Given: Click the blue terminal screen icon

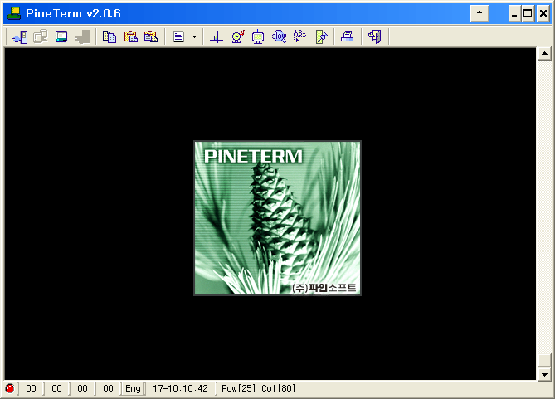Looking at the screenshot, I should click(61, 36).
